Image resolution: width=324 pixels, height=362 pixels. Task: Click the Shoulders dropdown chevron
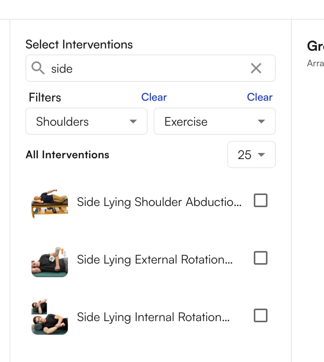click(x=133, y=122)
